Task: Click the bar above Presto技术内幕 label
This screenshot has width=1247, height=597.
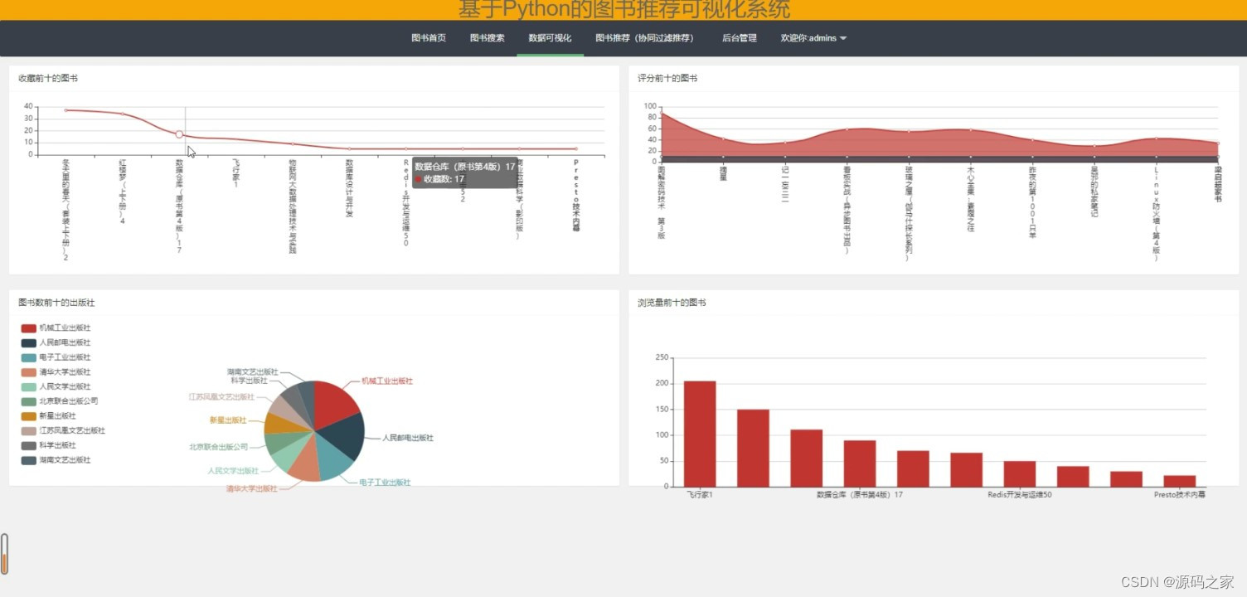Action: click(1180, 481)
